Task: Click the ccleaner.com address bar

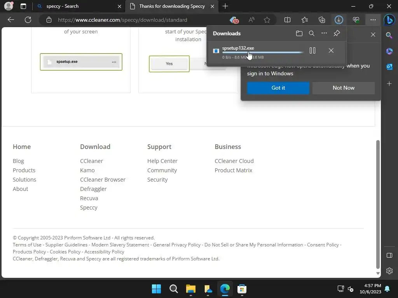Action: (122, 20)
